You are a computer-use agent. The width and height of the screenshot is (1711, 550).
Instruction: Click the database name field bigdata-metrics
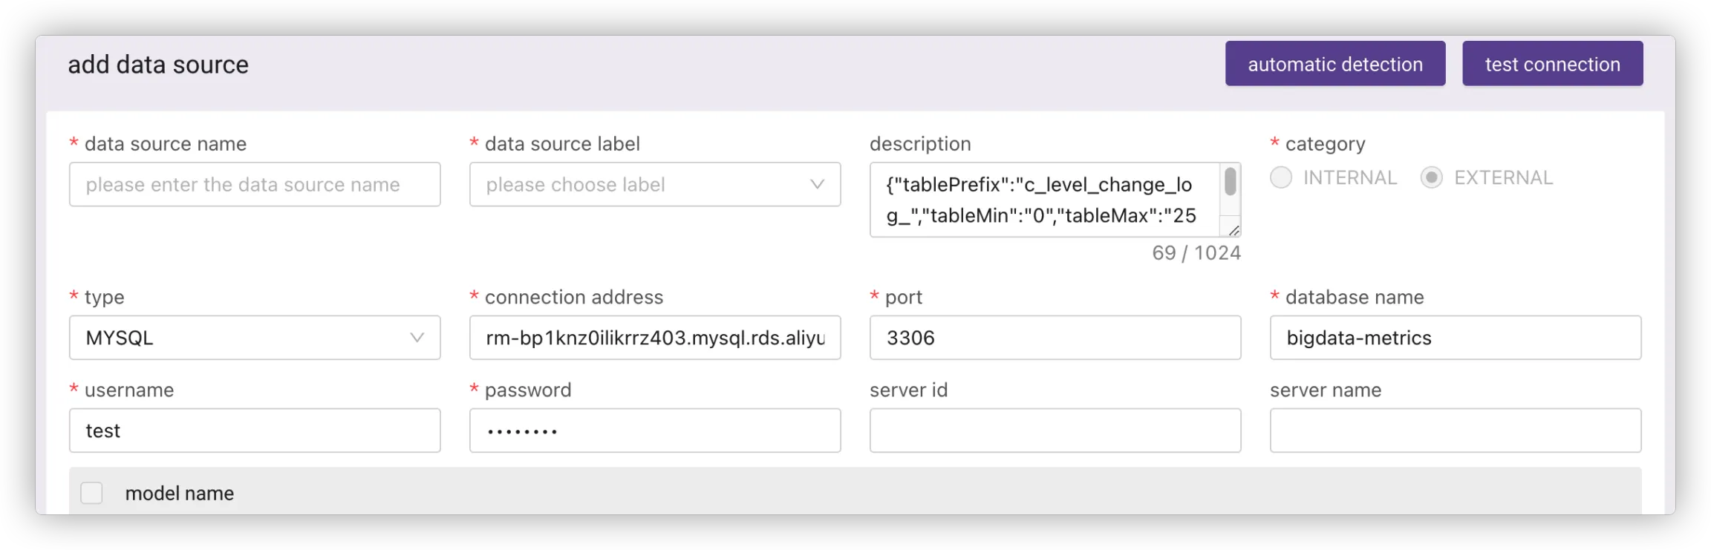click(1455, 338)
